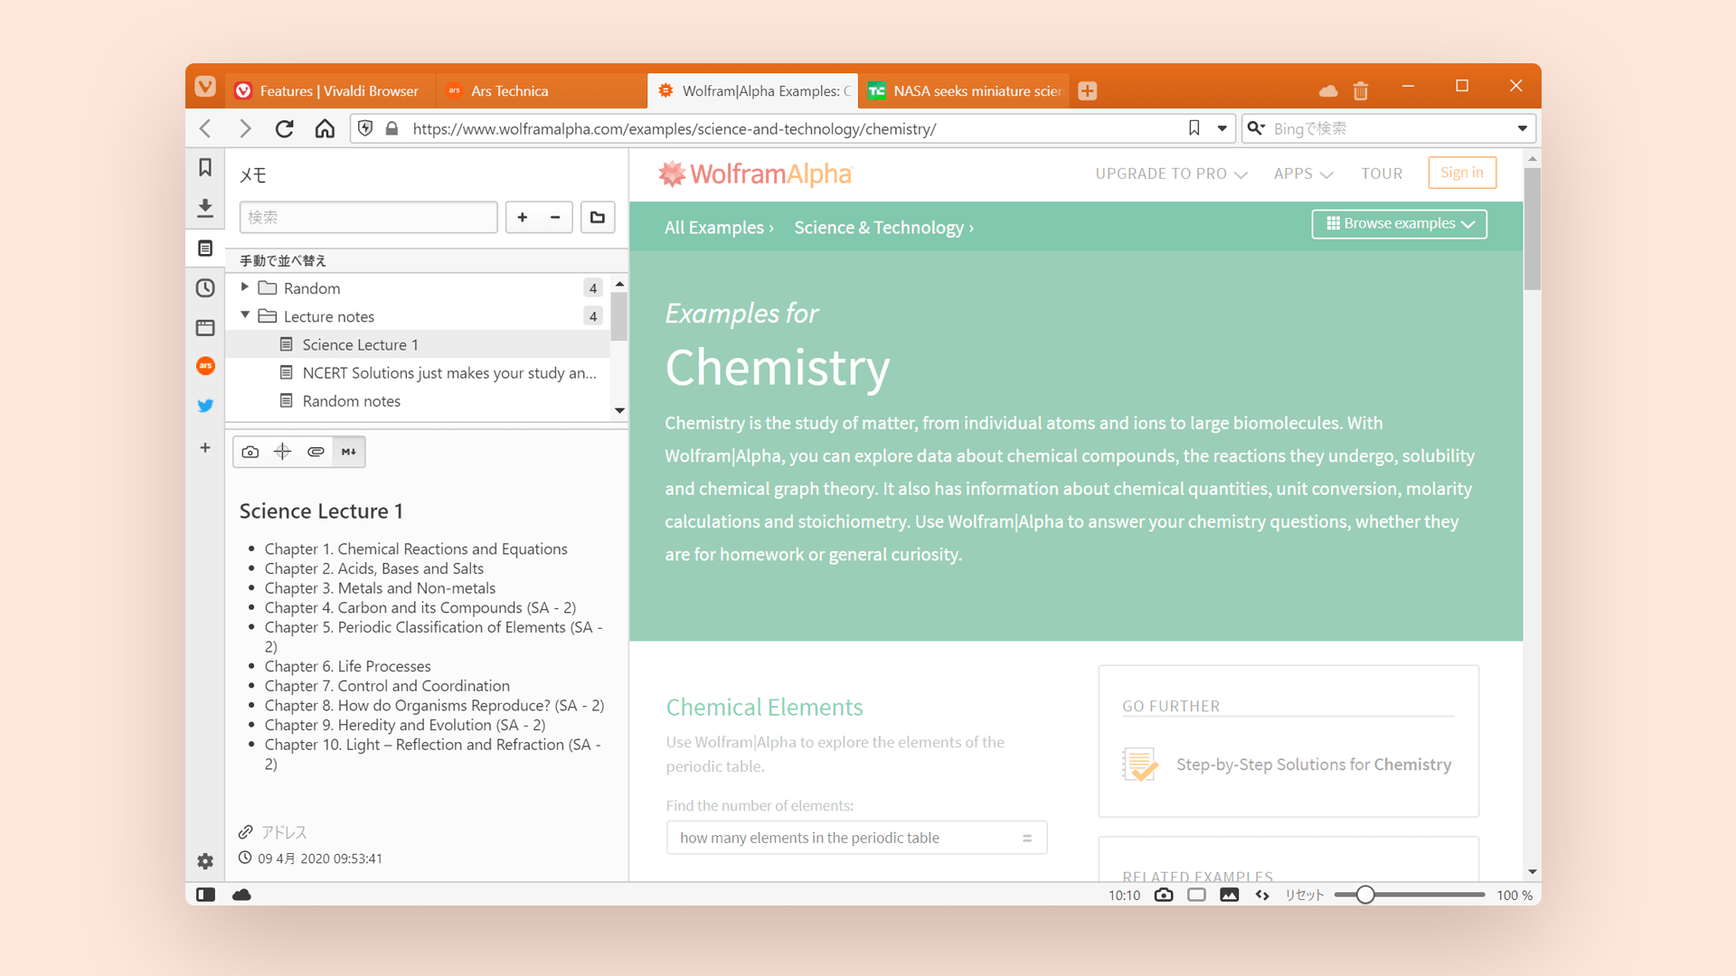Click the page zoom slider handle
This screenshot has height=976, width=1736.
coord(1365,895)
